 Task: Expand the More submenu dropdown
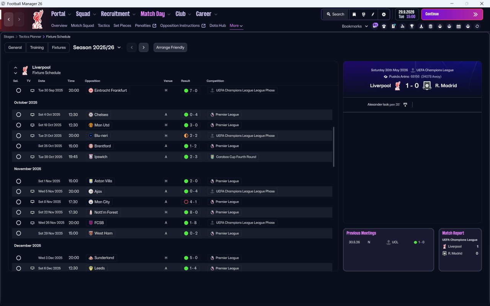(236, 26)
